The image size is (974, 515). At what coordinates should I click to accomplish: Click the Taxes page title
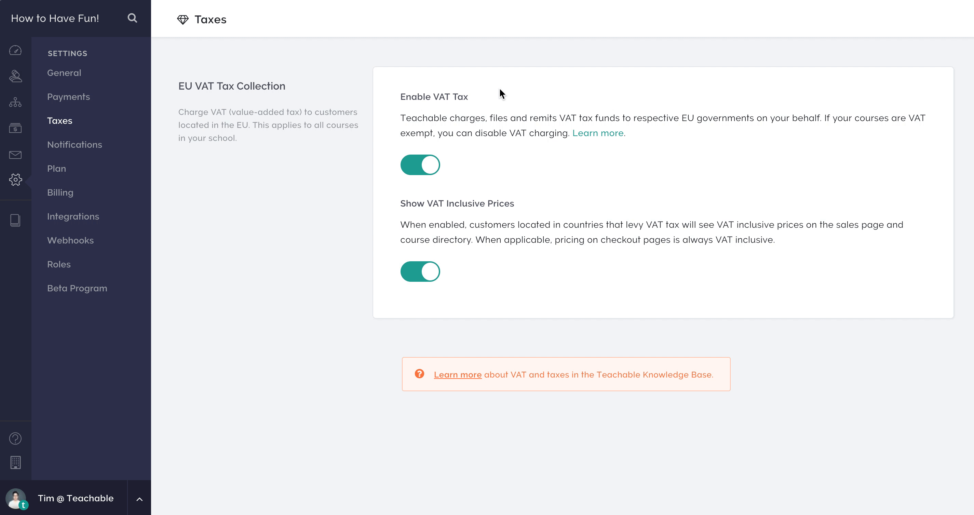(210, 20)
